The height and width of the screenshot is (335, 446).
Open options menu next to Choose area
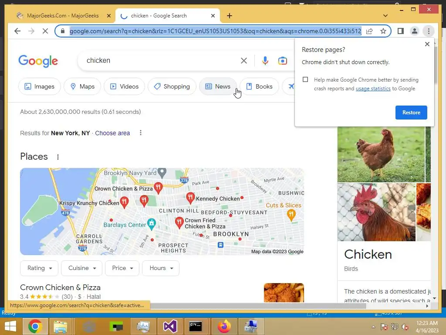tap(141, 133)
